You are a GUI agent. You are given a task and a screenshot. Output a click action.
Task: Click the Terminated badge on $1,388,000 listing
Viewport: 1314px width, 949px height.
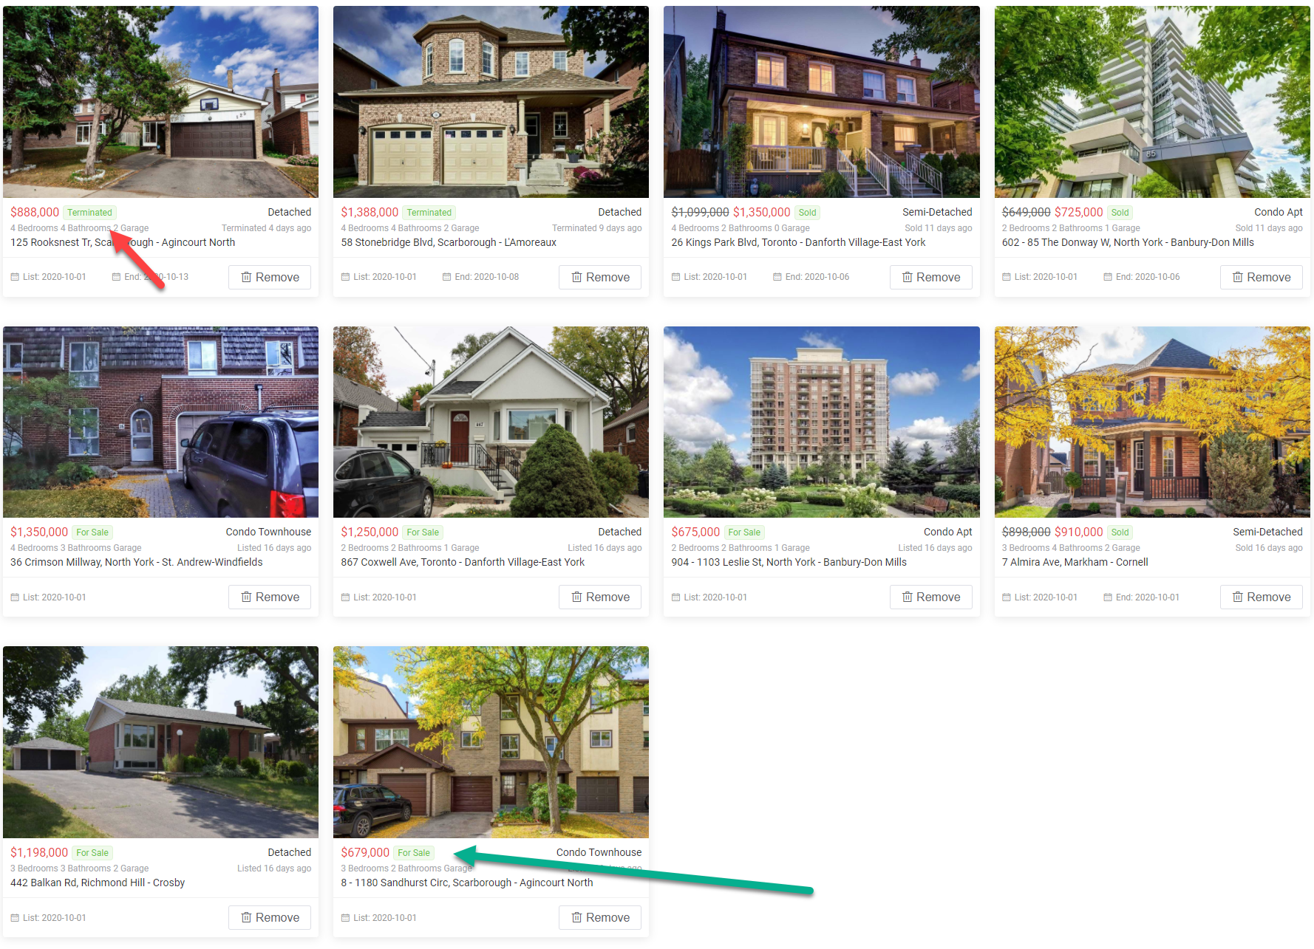(429, 213)
